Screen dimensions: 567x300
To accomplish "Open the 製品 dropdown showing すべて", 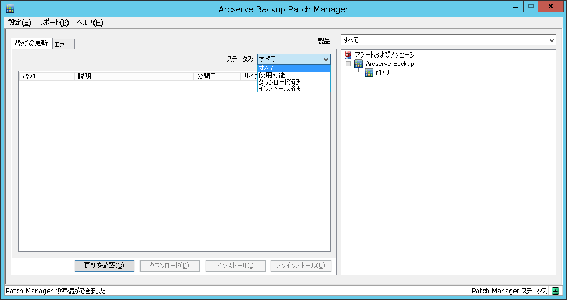I will 448,40.
